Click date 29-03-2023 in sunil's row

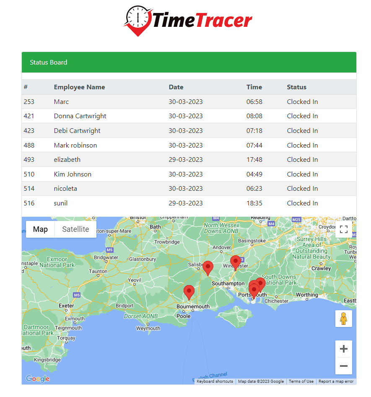coord(186,203)
